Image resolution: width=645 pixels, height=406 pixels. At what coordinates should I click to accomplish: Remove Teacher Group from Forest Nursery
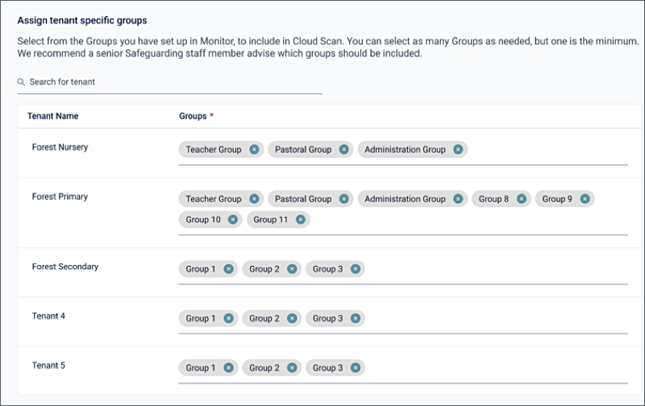pyautogui.click(x=254, y=150)
